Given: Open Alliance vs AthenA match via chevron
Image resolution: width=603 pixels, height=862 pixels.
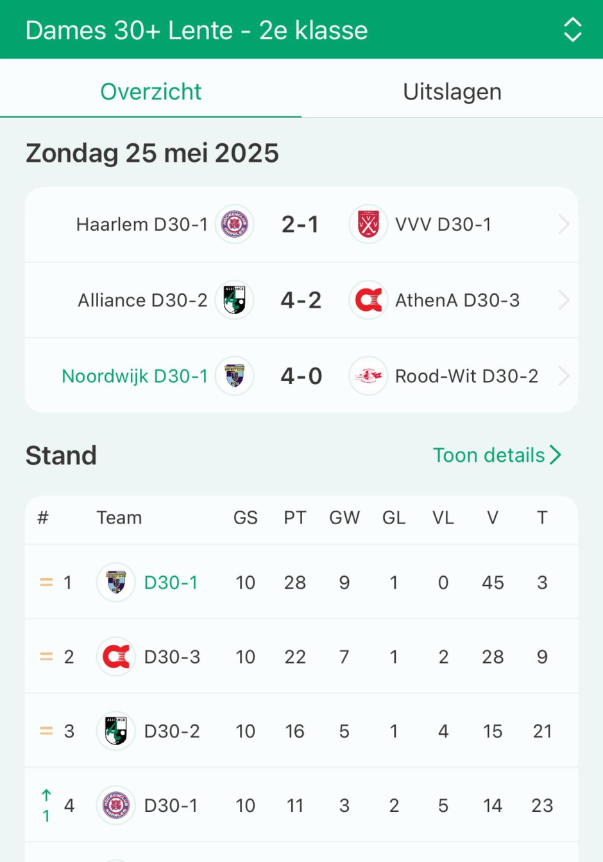Looking at the screenshot, I should pyautogui.click(x=564, y=300).
